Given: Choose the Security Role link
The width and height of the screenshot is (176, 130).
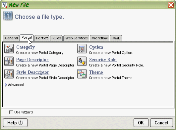Looking at the screenshot, I should click(x=103, y=60).
